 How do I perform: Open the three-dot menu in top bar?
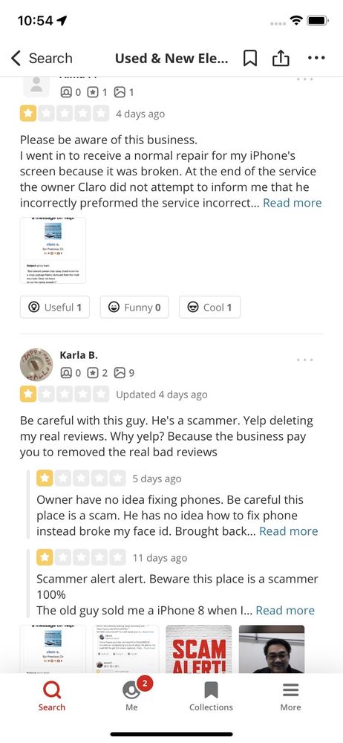click(316, 58)
